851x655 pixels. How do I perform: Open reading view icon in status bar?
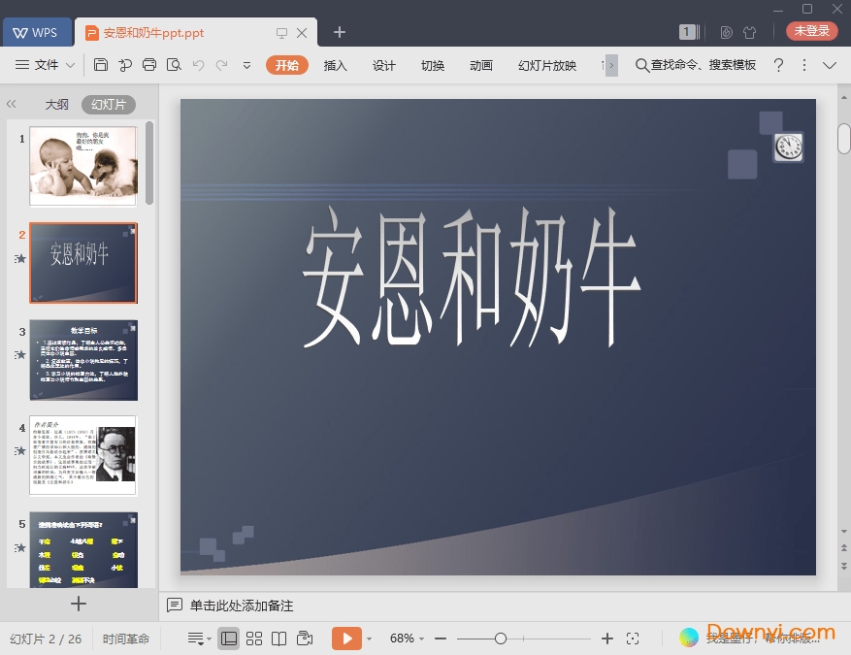coord(279,639)
